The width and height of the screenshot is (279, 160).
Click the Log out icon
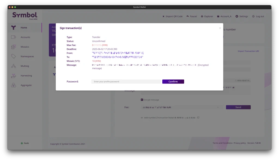coord(253,16)
